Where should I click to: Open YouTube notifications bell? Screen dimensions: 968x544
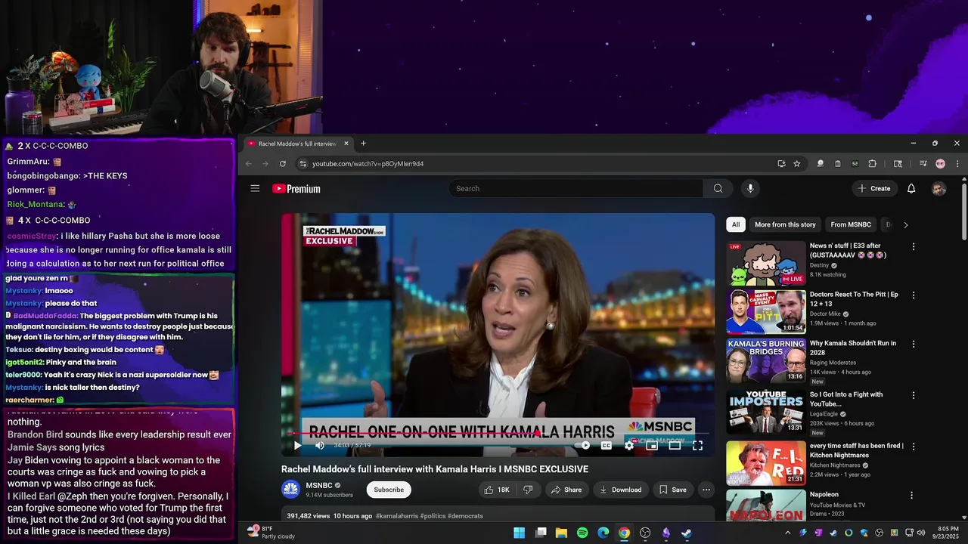911,189
